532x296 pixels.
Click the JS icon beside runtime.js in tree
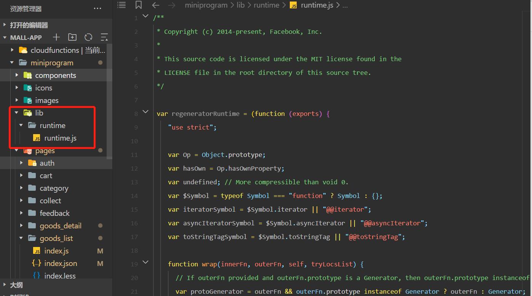click(x=37, y=138)
